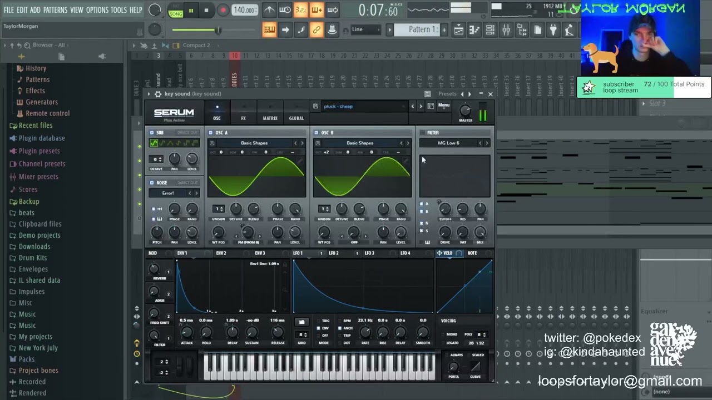Open the PATTERNS menu
This screenshot has width=712, height=400.
pos(56,10)
